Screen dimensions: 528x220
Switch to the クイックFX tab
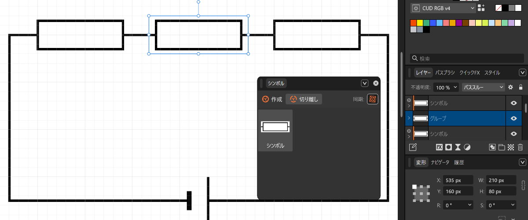click(469, 73)
